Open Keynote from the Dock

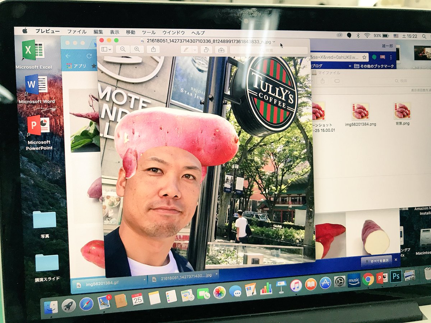pos(281,287)
